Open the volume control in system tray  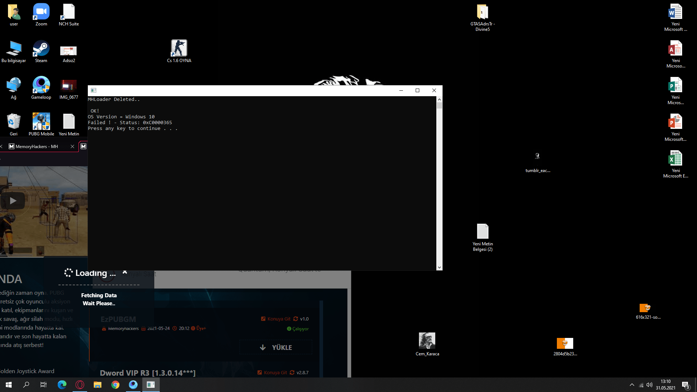click(x=649, y=385)
